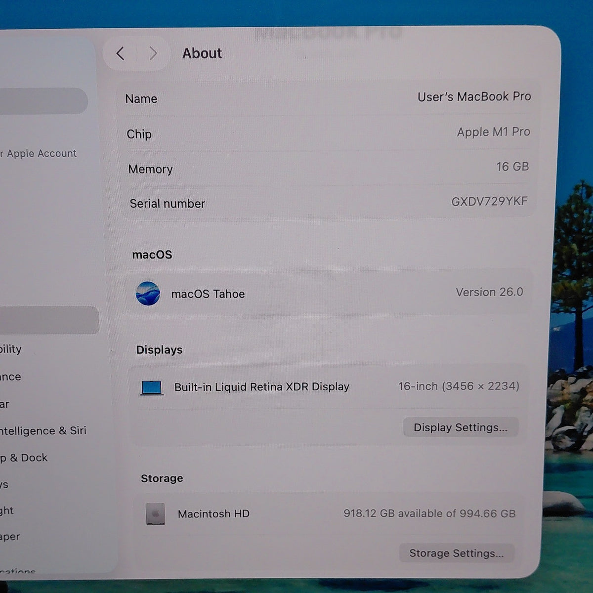Click the Version 26.0 text
Image resolution: width=593 pixels, height=593 pixels.
(489, 293)
